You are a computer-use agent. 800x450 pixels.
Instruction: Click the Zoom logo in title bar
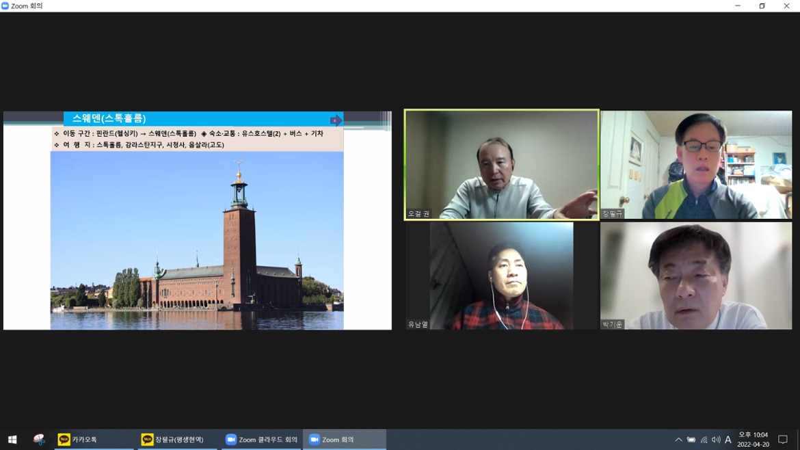pyautogui.click(x=5, y=6)
